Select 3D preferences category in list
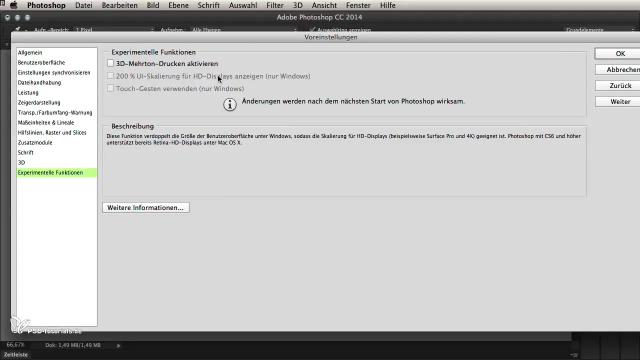Image resolution: width=640 pixels, height=360 pixels. (56, 162)
